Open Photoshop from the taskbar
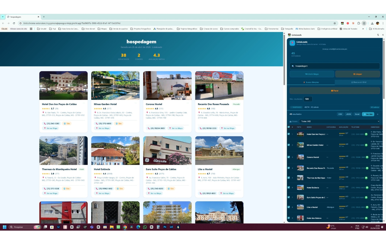The image size is (386, 241). click(x=165, y=227)
